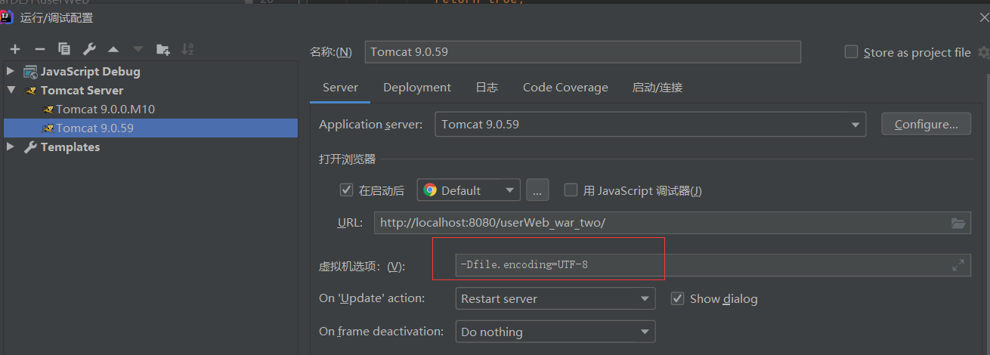The image size is (990, 355).
Task: Create new folder for configurations
Action: (163, 49)
